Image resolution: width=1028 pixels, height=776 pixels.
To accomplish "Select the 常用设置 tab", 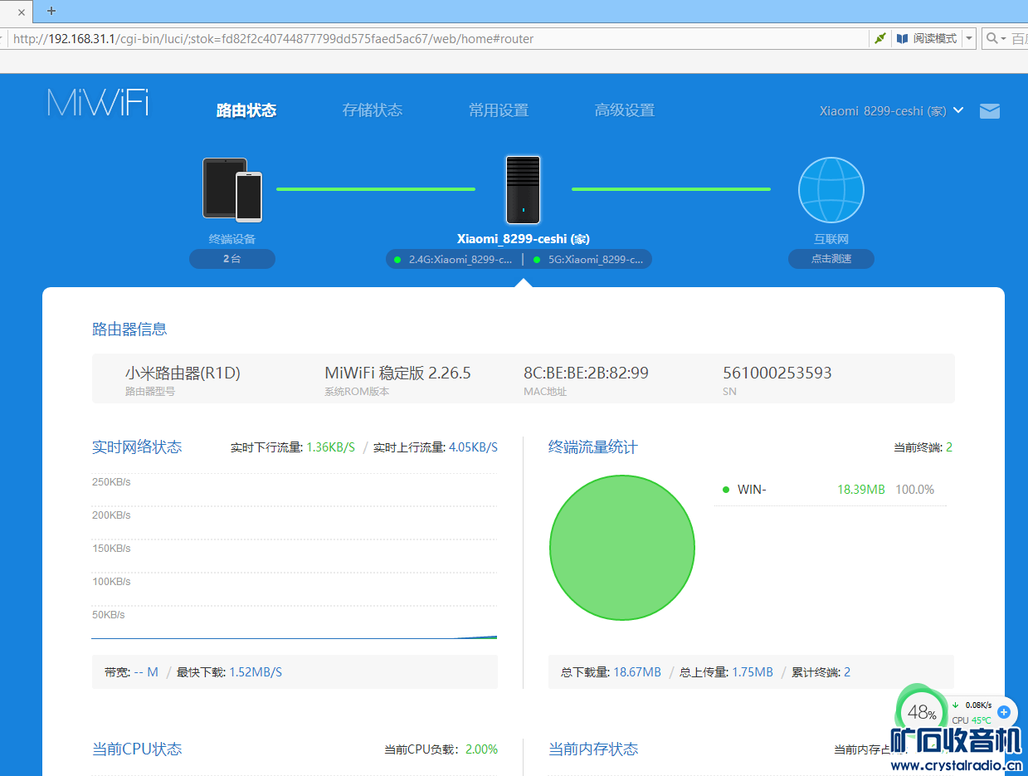I will click(498, 110).
